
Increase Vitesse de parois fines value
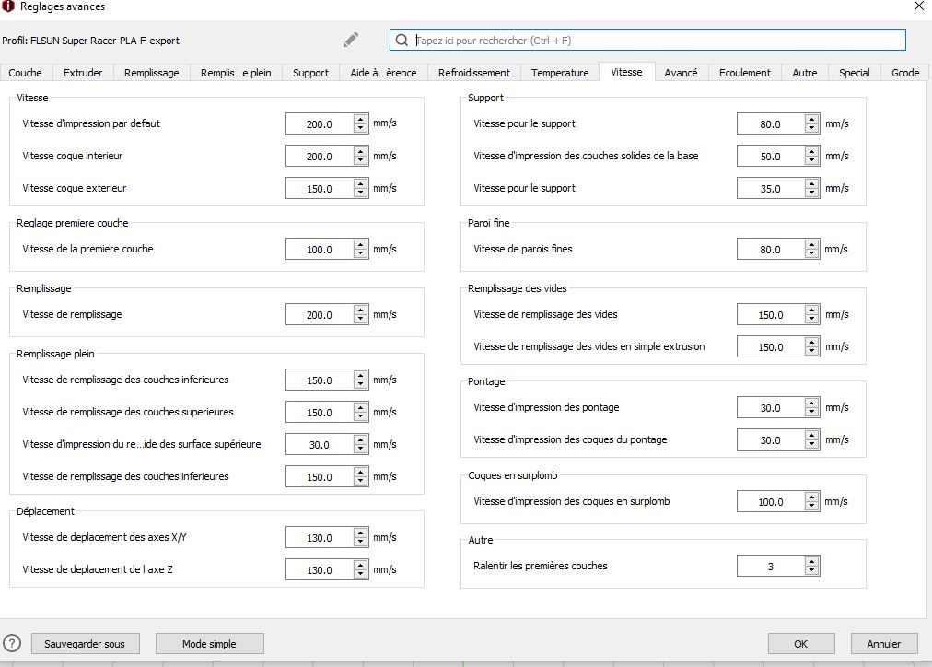tap(811, 244)
